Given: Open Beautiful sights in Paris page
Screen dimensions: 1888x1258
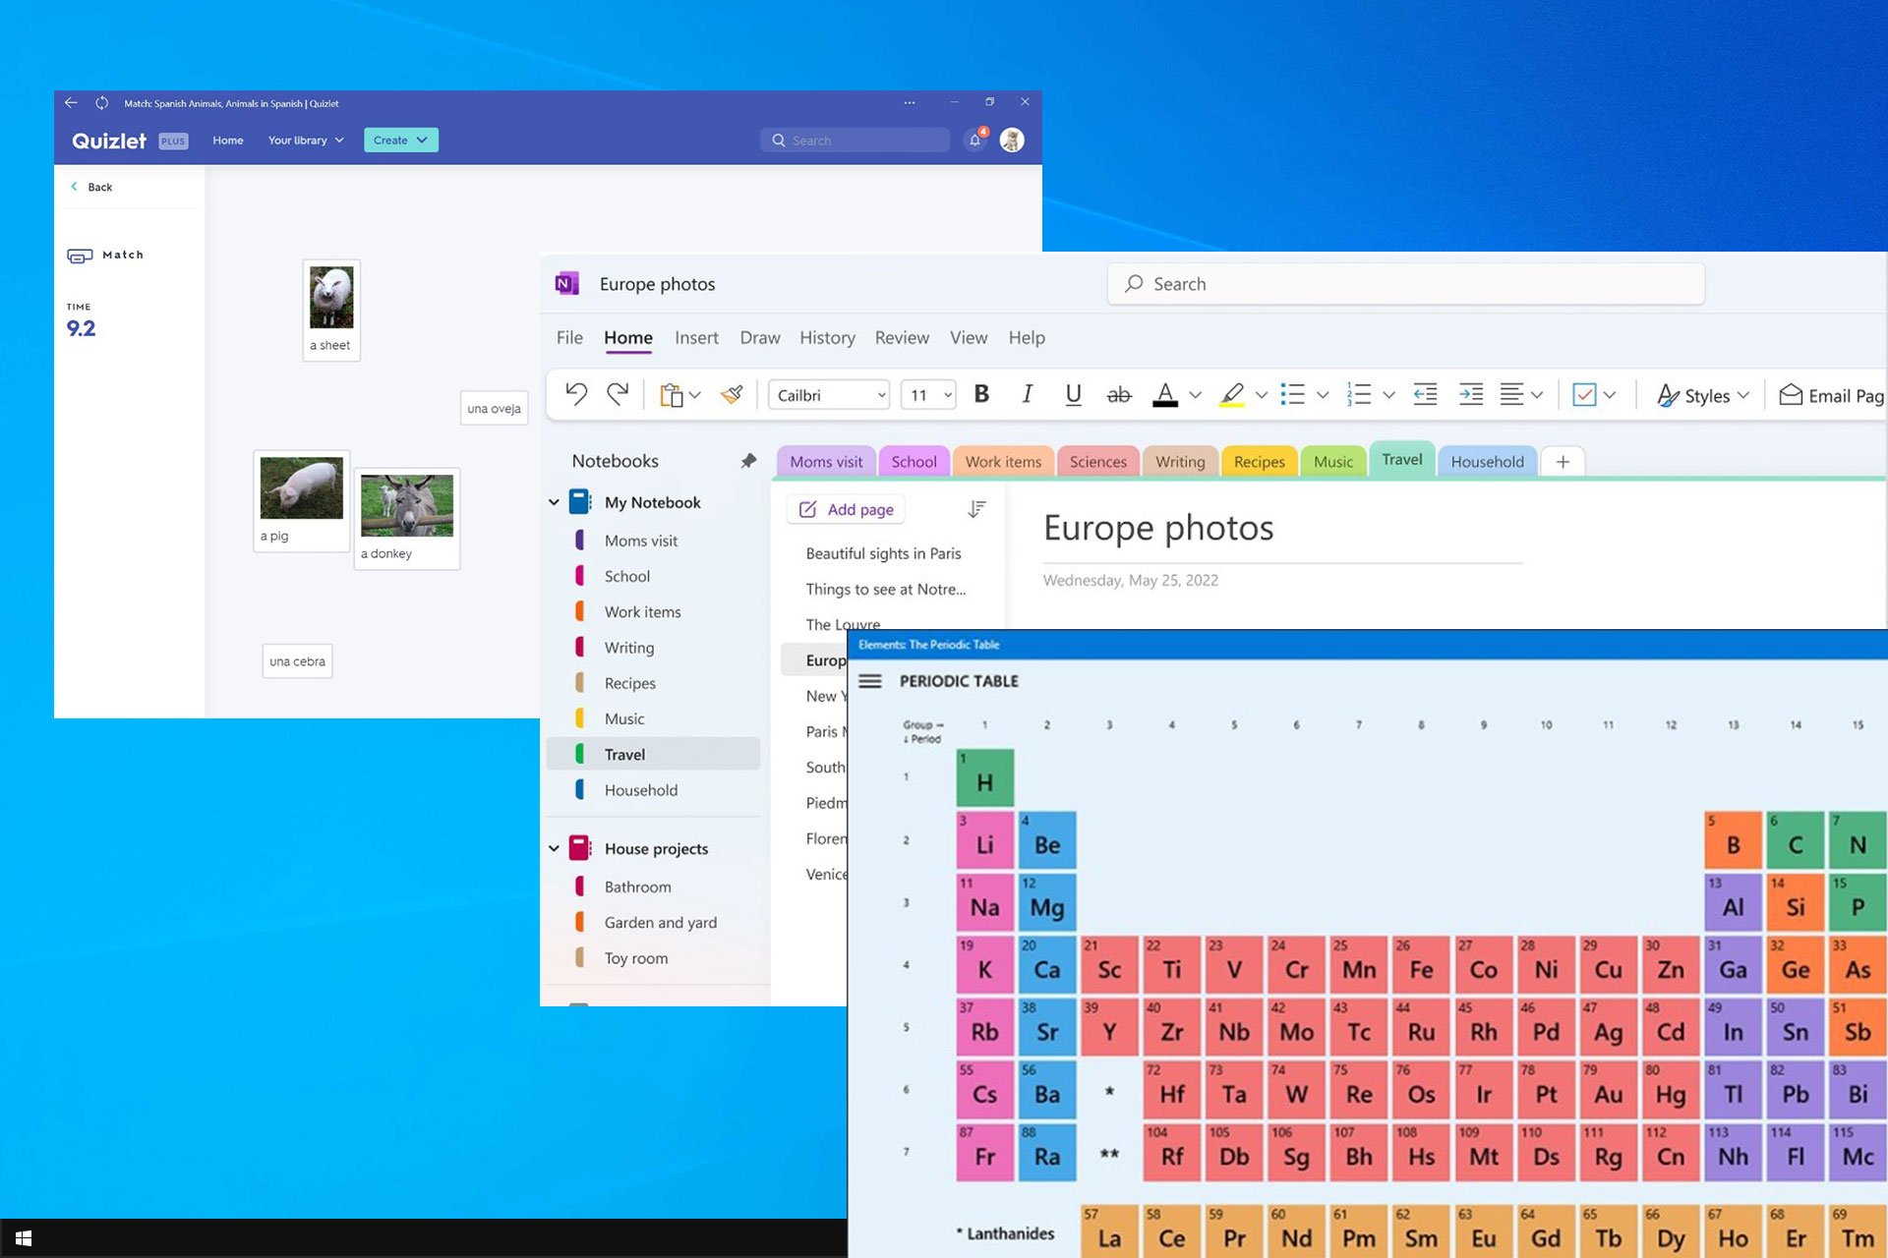Looking at the screenshot, I should (x=883, y=553).
